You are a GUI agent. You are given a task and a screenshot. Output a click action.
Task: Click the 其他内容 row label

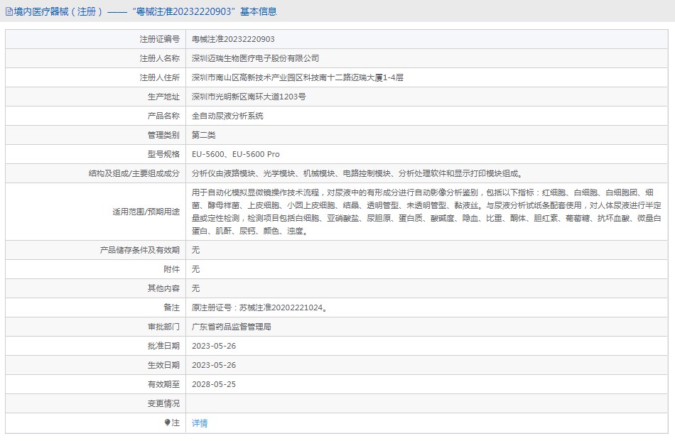coord(163,288)
